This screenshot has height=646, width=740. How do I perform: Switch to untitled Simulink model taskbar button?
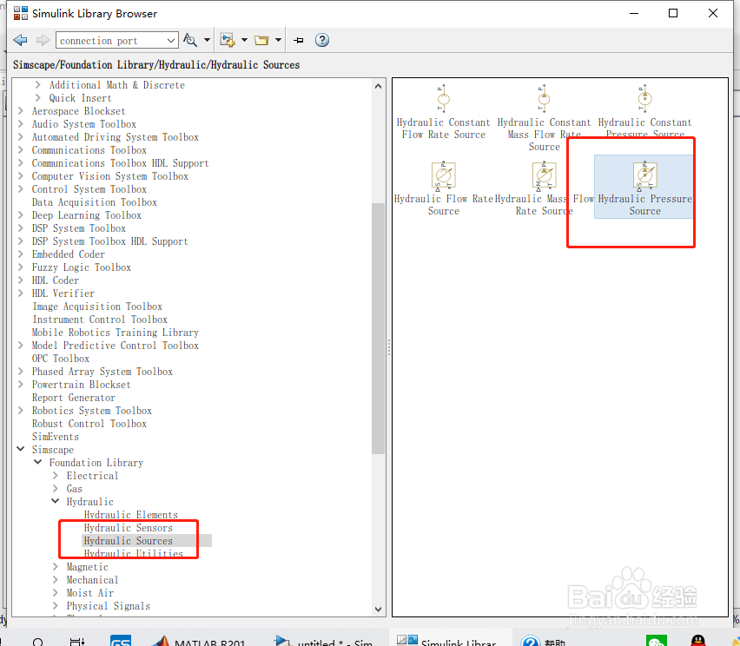click(324, 640)
